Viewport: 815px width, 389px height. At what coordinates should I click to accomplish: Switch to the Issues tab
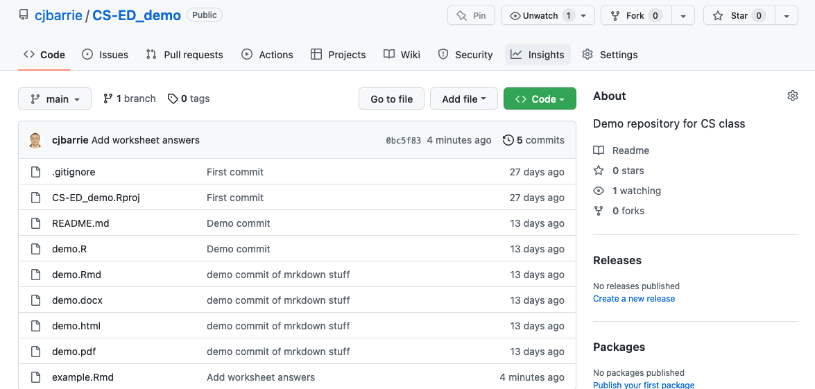(105, 55)
